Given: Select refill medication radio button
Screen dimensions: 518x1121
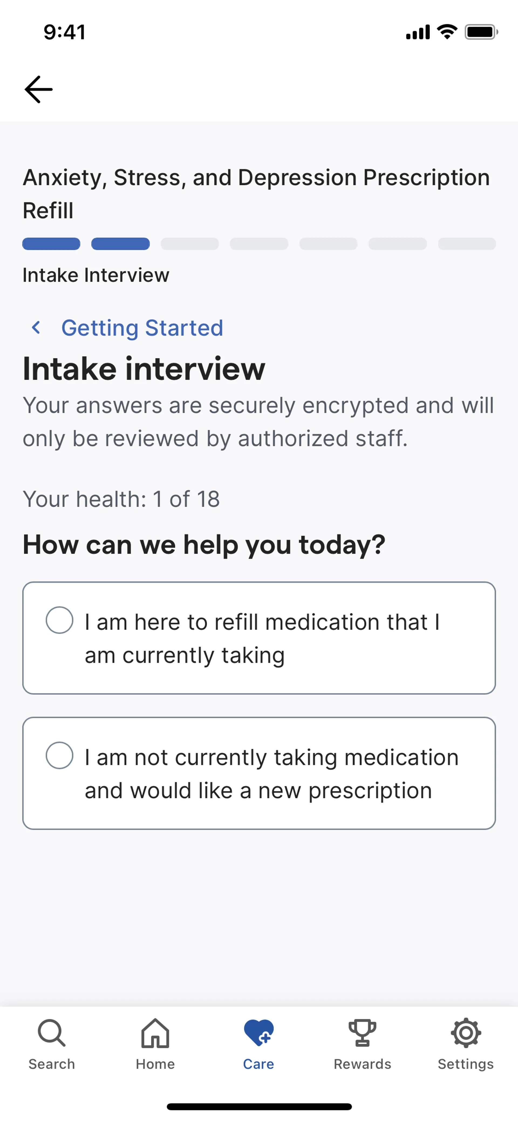Looking at the screenshot, I should 60,620.
